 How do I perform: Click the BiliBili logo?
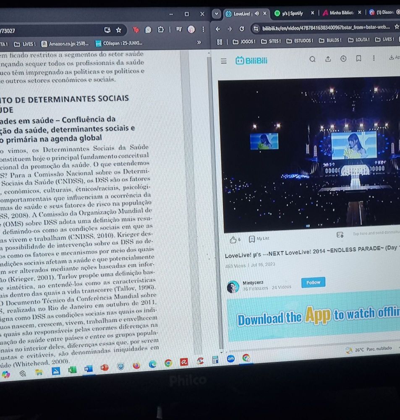251,60
